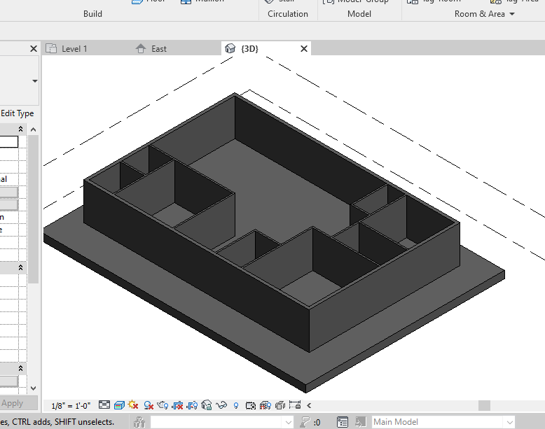Toggle the Sun Path off icon

[133, 405]
